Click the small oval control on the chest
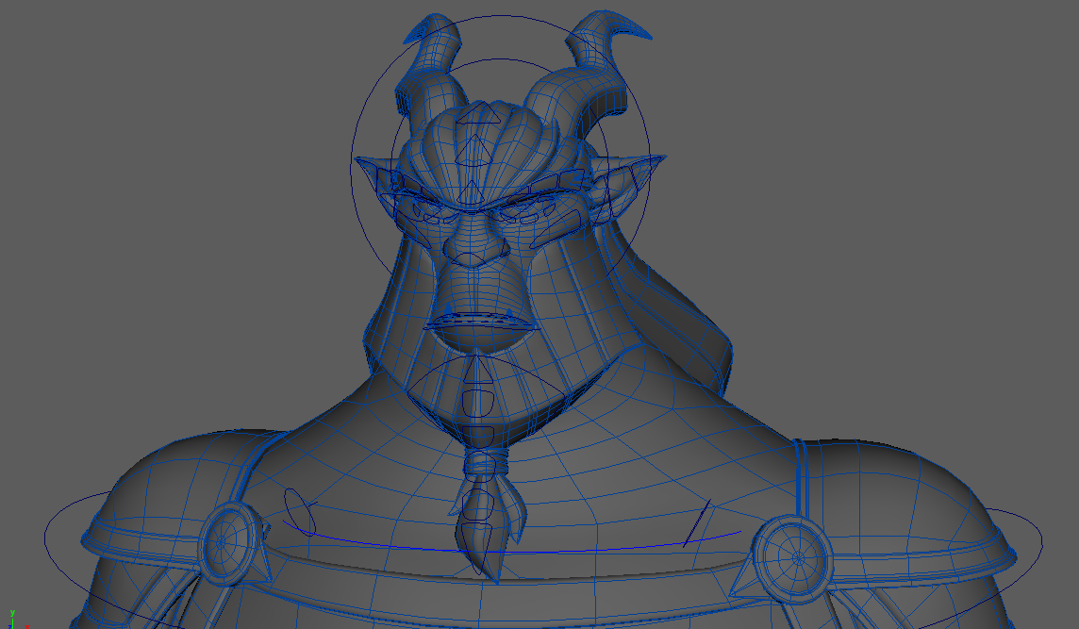 tap(299, 511)
